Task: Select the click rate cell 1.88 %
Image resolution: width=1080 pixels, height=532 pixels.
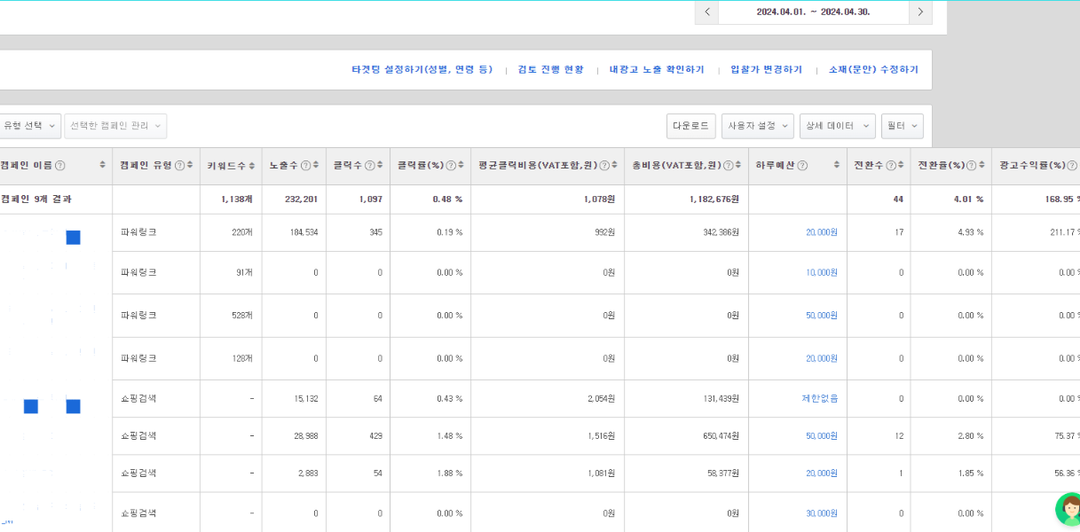Action: (449, 473)
